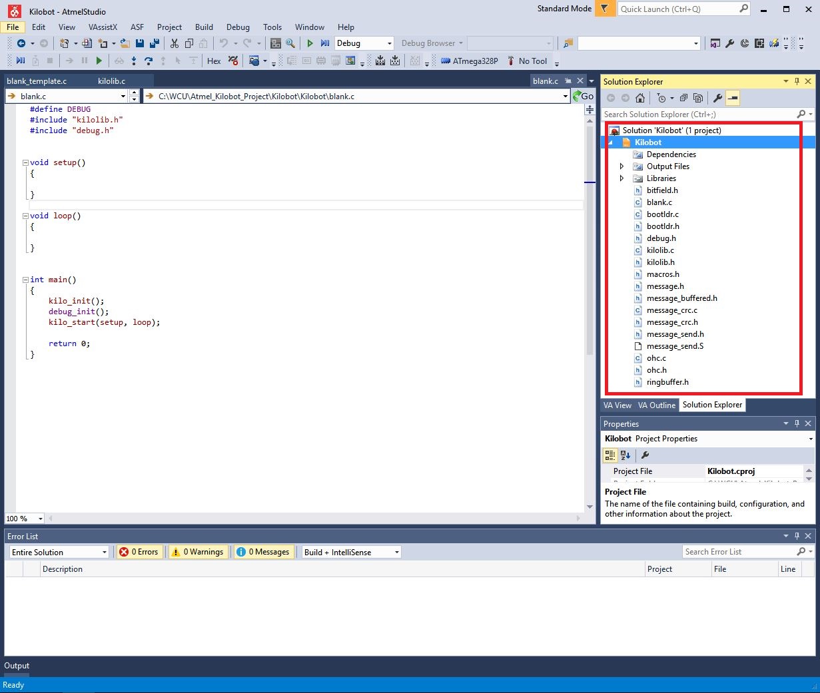Viewport: 820px width, 693px height.
Task: Collapse the setup() function outline
Action: 25,162
